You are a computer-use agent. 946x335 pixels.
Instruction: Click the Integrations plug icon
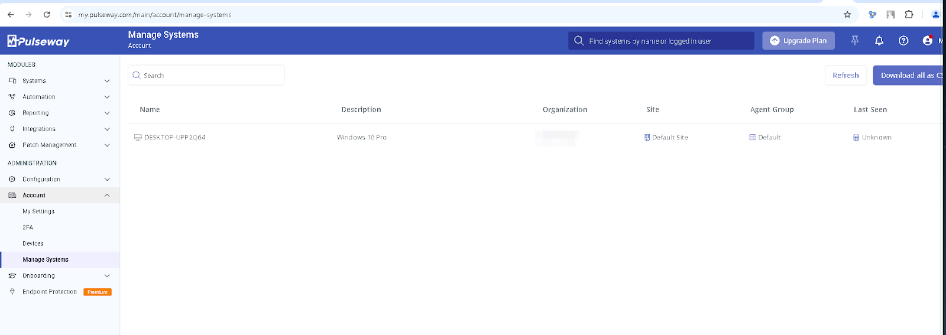click(12, 128)
